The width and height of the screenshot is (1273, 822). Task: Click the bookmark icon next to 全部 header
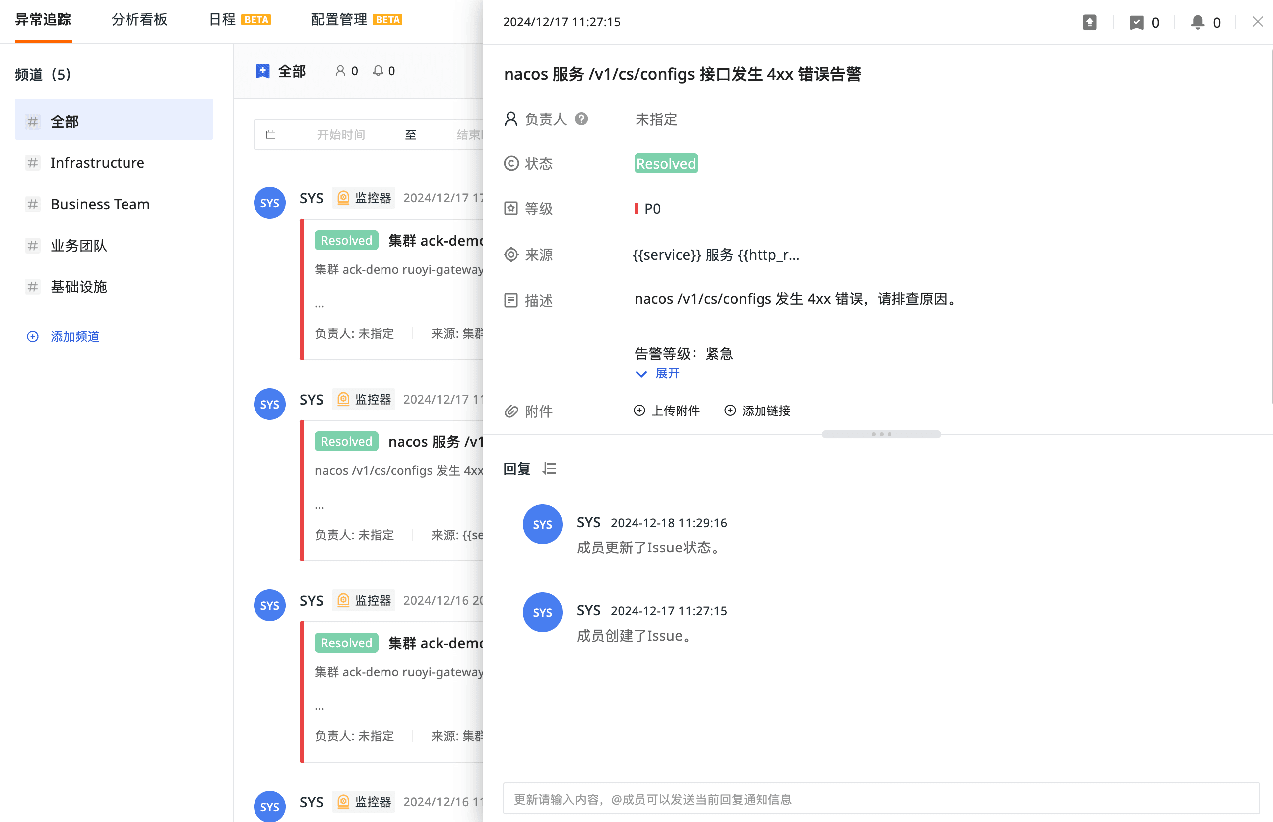262,71
